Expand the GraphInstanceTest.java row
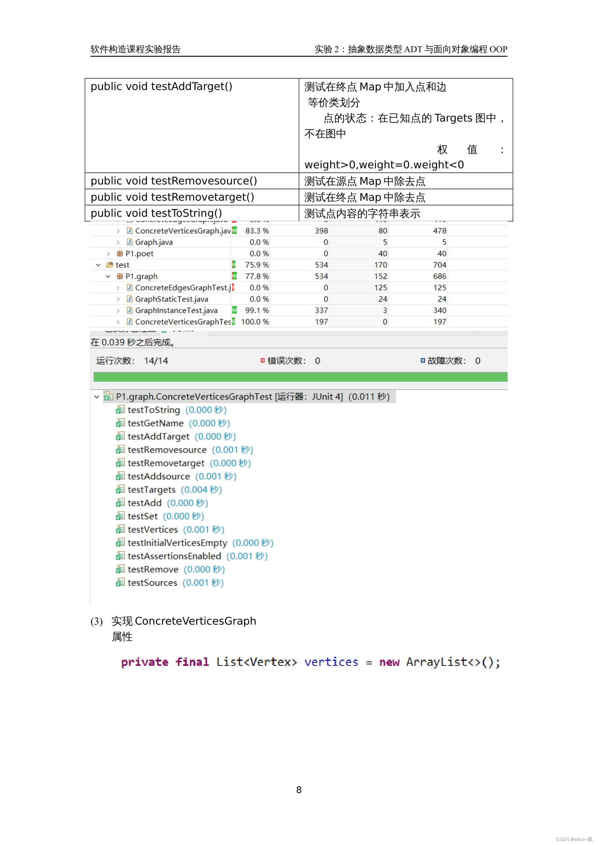Screen dimensions: 598x845 [118, 311]
